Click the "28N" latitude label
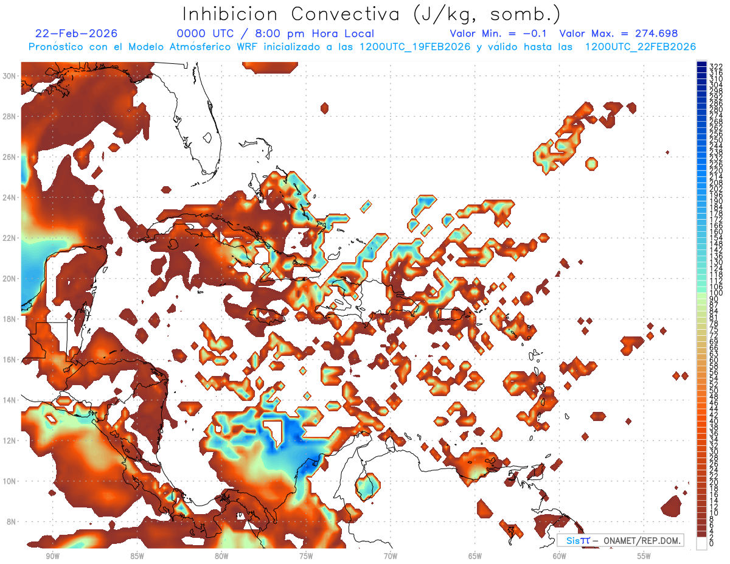 point(10,116)
